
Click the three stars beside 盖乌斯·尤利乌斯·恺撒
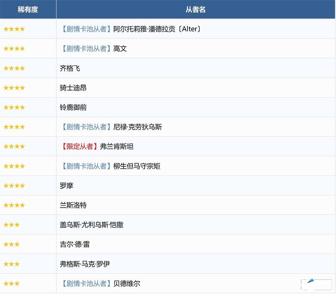tap(12, 225)
